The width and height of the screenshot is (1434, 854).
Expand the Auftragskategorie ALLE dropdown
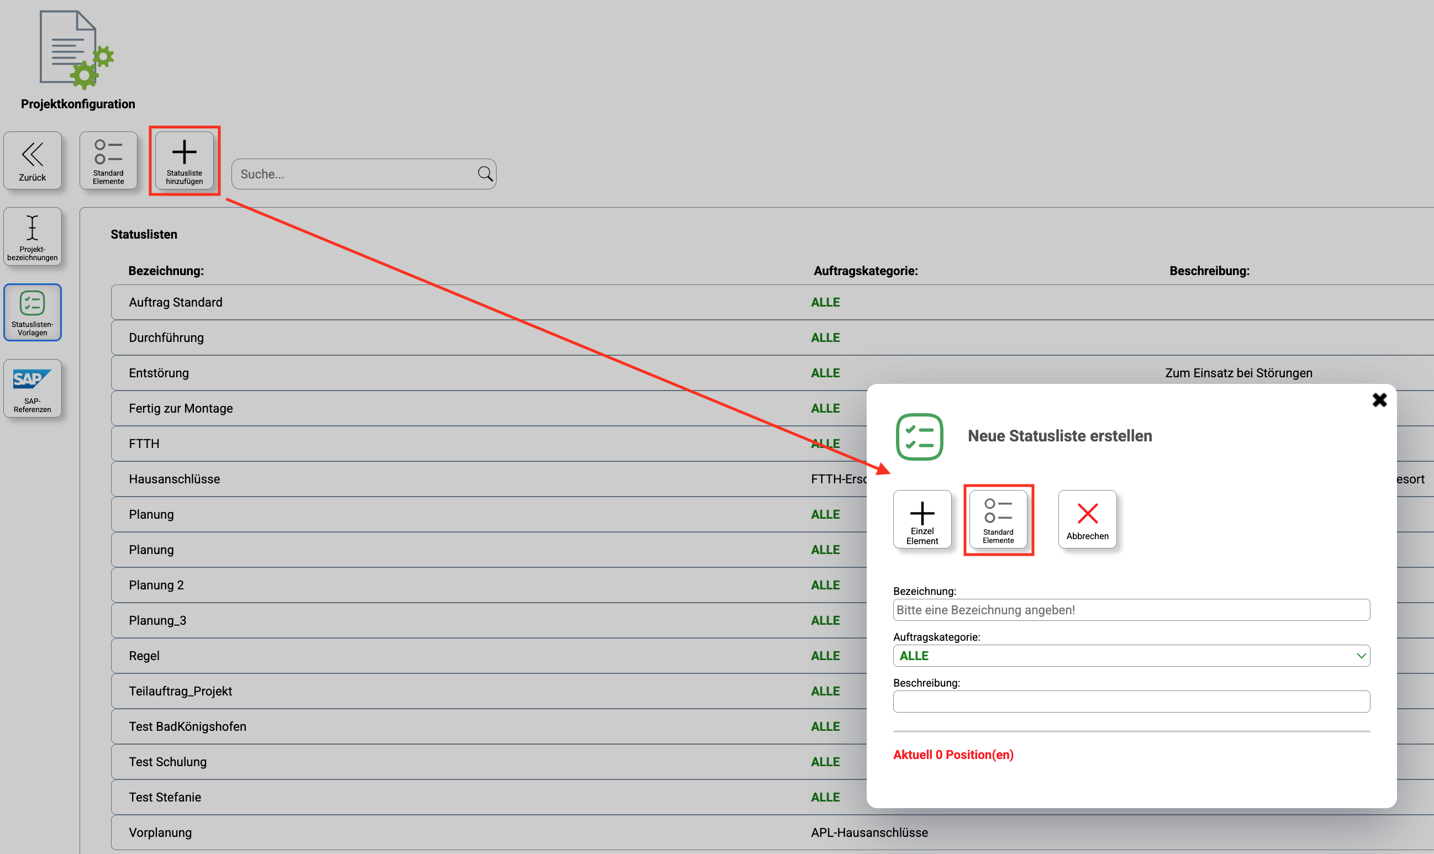tap(1131, 656)
